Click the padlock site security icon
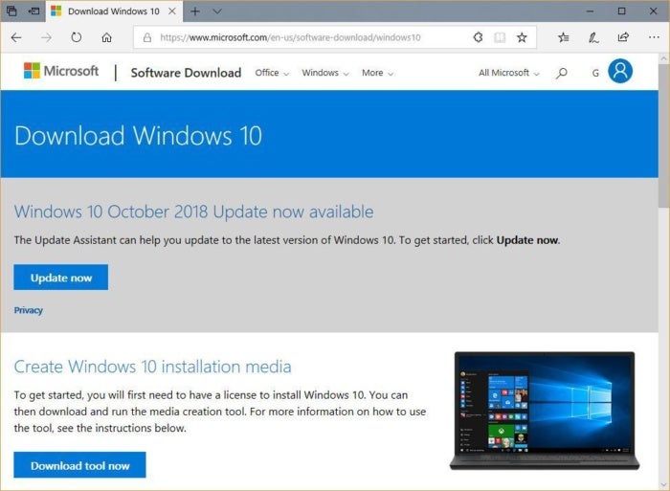Image resolution: width=670 pixels, height=491 pixels. tap(147, 37)
